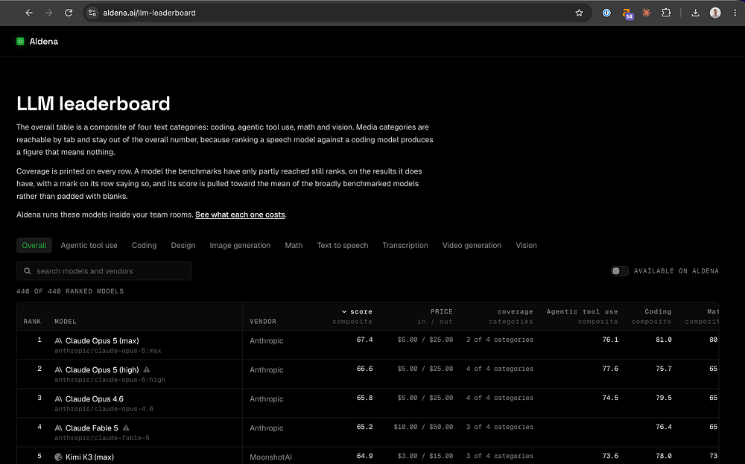Image resolution: width=745 pixels, height=464 pixels.
Task: Switch to the Vision tab
Action: (x=527, y=245)
